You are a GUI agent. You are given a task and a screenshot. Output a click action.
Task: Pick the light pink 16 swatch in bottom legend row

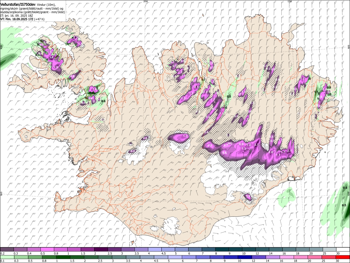[287, 257]
